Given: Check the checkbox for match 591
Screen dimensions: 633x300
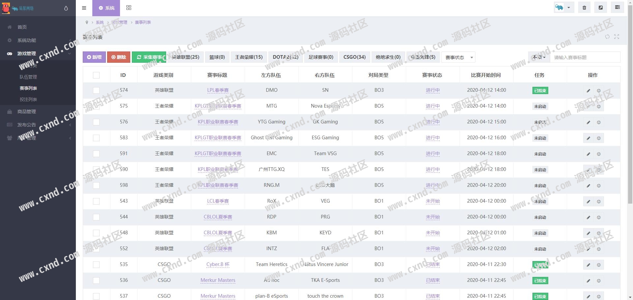Looking at the screenshot, I should pyautogui.click(x=96, y=154).
